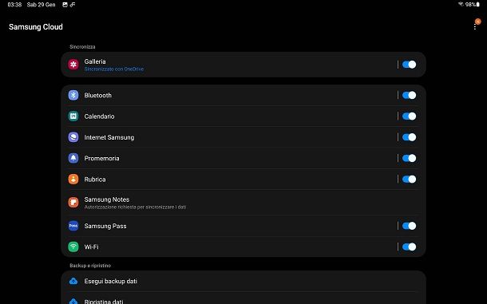Open Rubrica sync details
The width and height of the screenshot is (487, 304).
243,180
